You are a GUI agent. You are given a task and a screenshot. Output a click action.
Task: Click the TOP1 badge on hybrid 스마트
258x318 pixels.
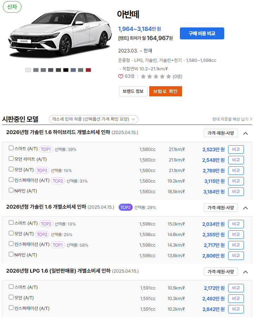tap(46, 149)
